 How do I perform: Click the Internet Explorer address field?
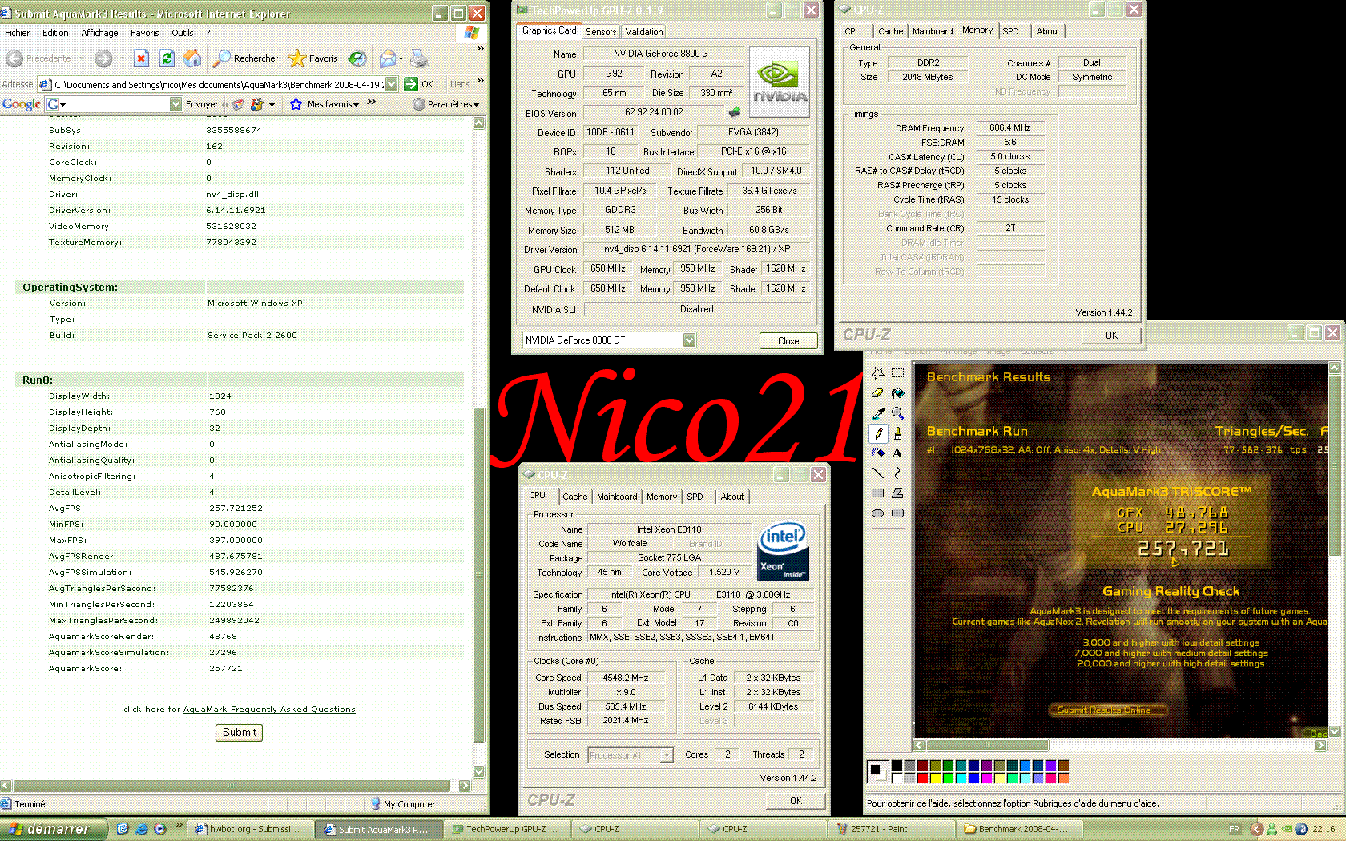coord(218,84)
